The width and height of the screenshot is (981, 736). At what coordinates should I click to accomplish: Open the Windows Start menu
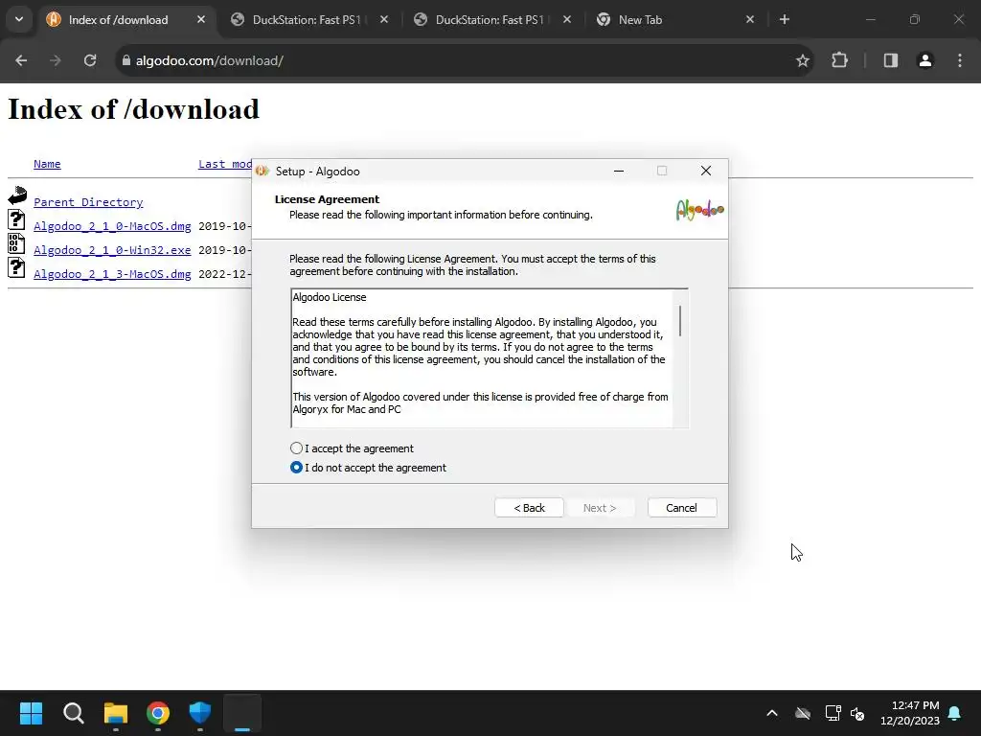[x=31, y=713]
